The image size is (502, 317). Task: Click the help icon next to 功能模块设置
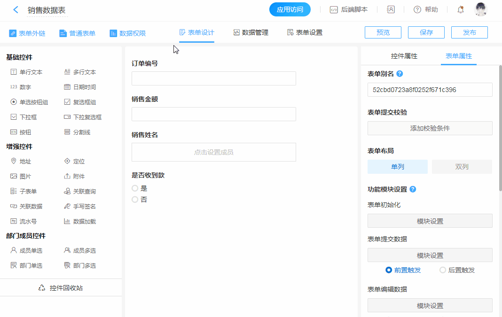413,189
